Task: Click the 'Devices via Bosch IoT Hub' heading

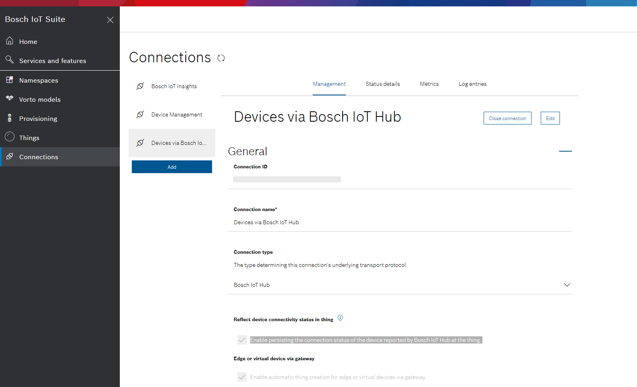Action: tap(318, 117)
